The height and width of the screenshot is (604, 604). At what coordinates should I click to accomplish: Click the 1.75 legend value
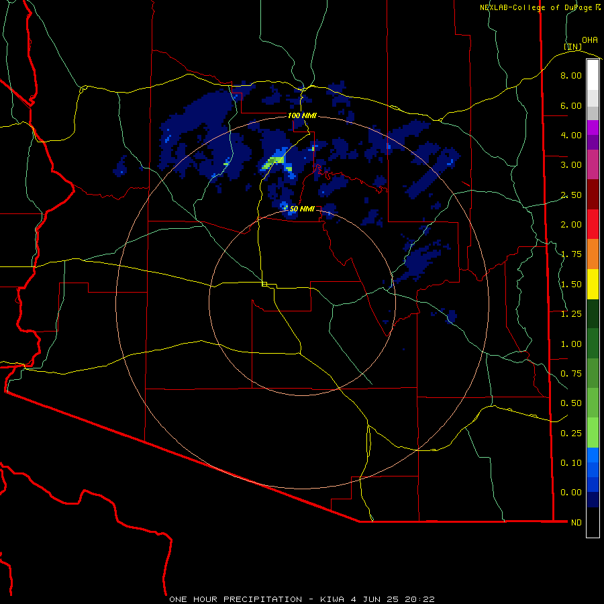click(571, 254)
